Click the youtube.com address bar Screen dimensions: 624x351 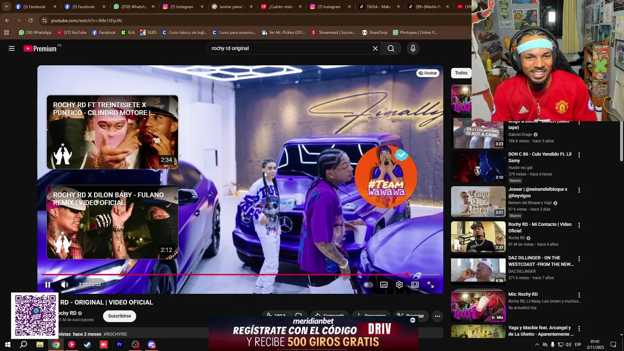[253, 20]
